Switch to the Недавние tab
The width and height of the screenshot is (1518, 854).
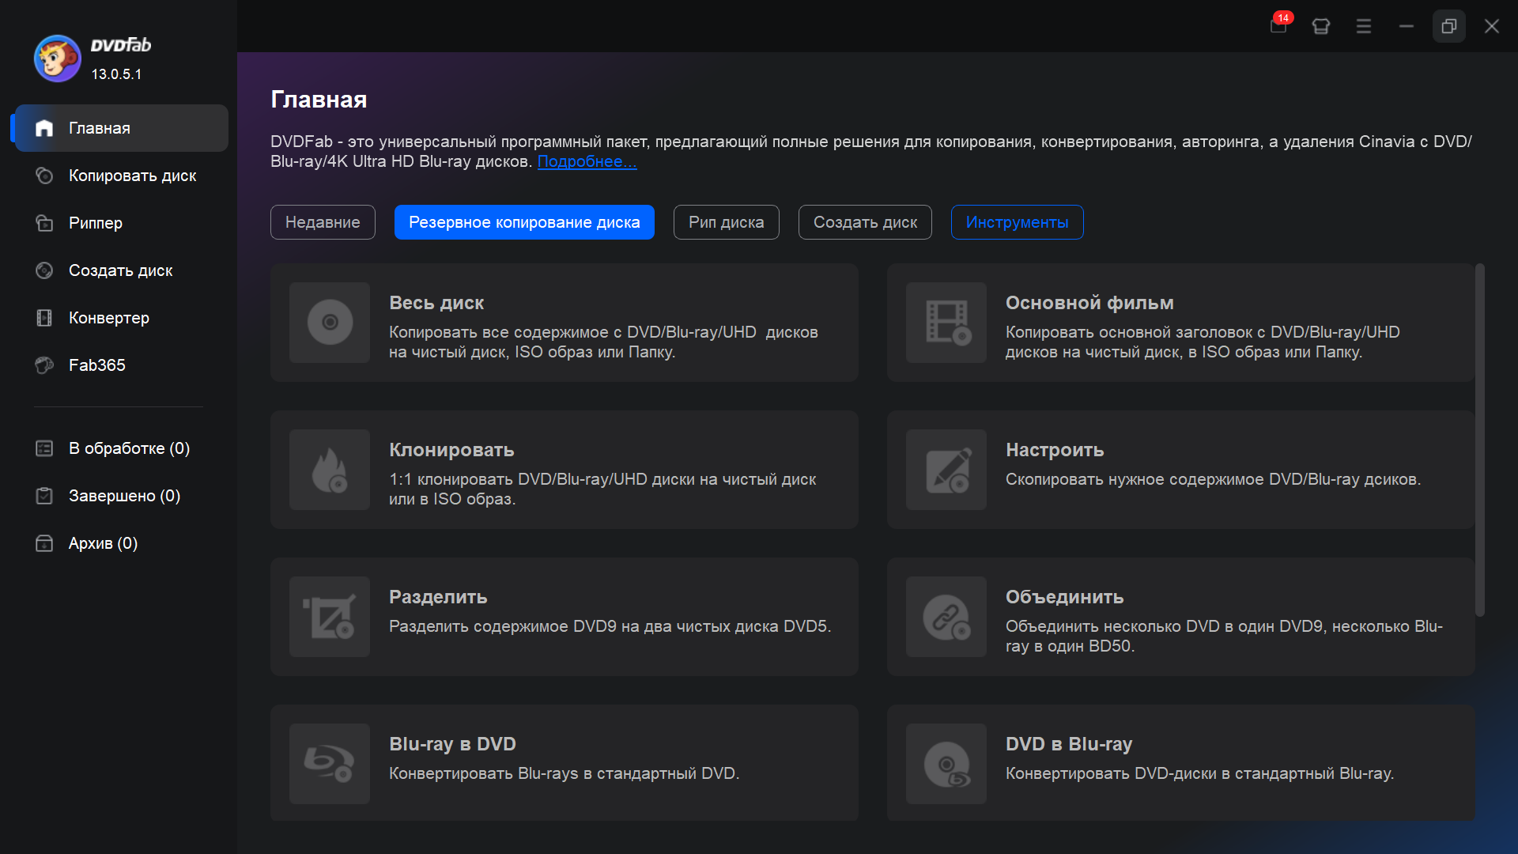pos(323,222)
